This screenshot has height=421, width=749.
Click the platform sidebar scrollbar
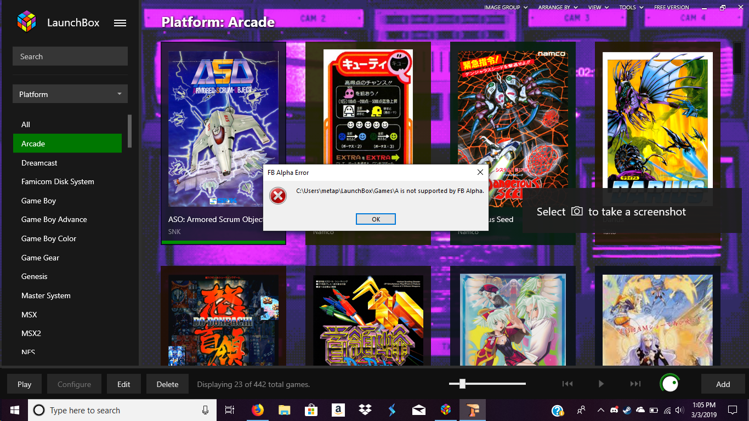click(130, 131)
